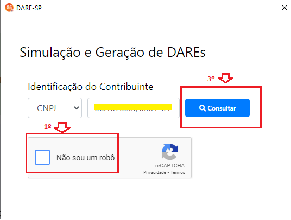Close the DARE-SP window
291x220 pixels.
tap(284, 8)
